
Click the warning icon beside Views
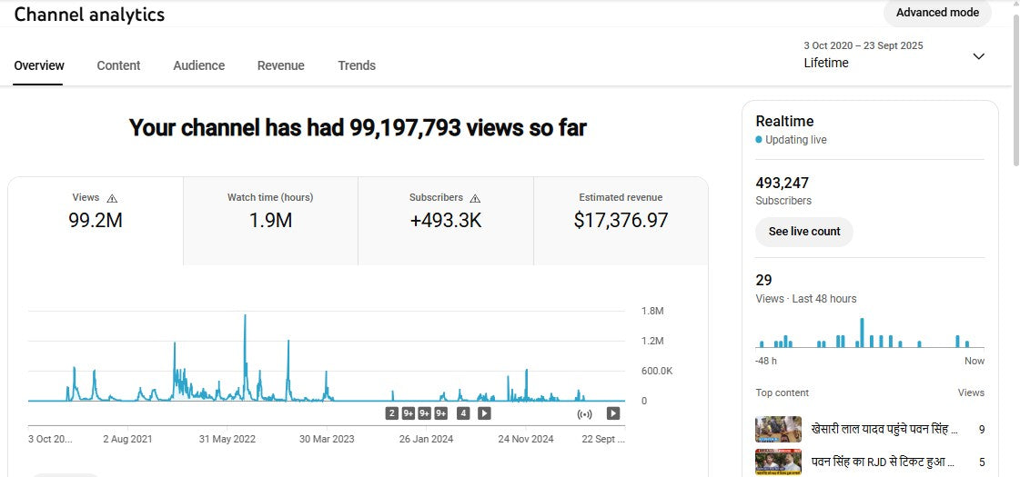point(112,198)
